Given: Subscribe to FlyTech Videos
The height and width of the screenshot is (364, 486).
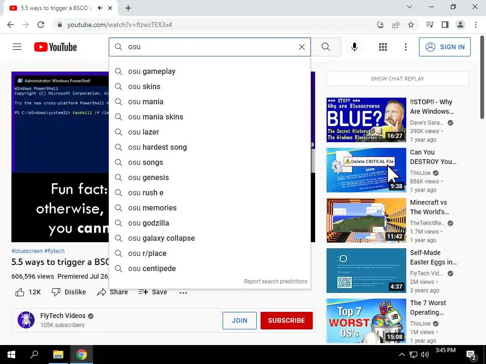Looking at the screenshot, I should pyautogui.click(x=286, y=321).
